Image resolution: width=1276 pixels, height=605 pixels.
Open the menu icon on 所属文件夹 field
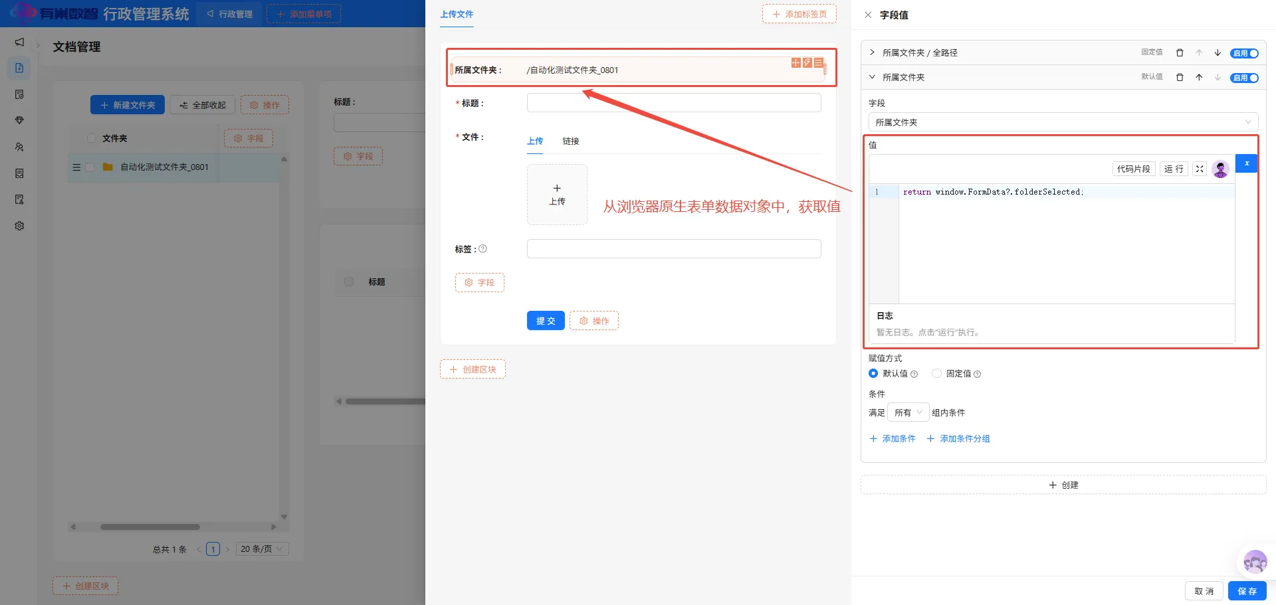(818, 62)
